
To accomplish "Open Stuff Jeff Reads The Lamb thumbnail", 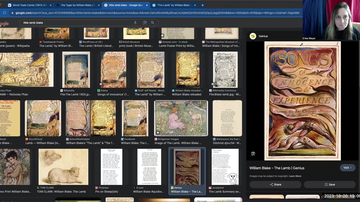I will pos(150,70).
